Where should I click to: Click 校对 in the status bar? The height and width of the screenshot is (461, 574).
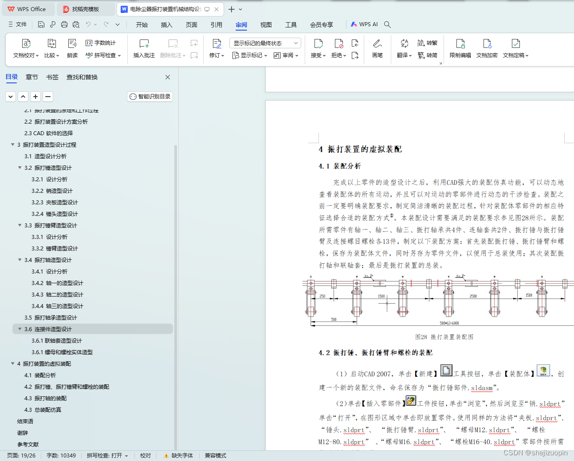pos(145,456)
